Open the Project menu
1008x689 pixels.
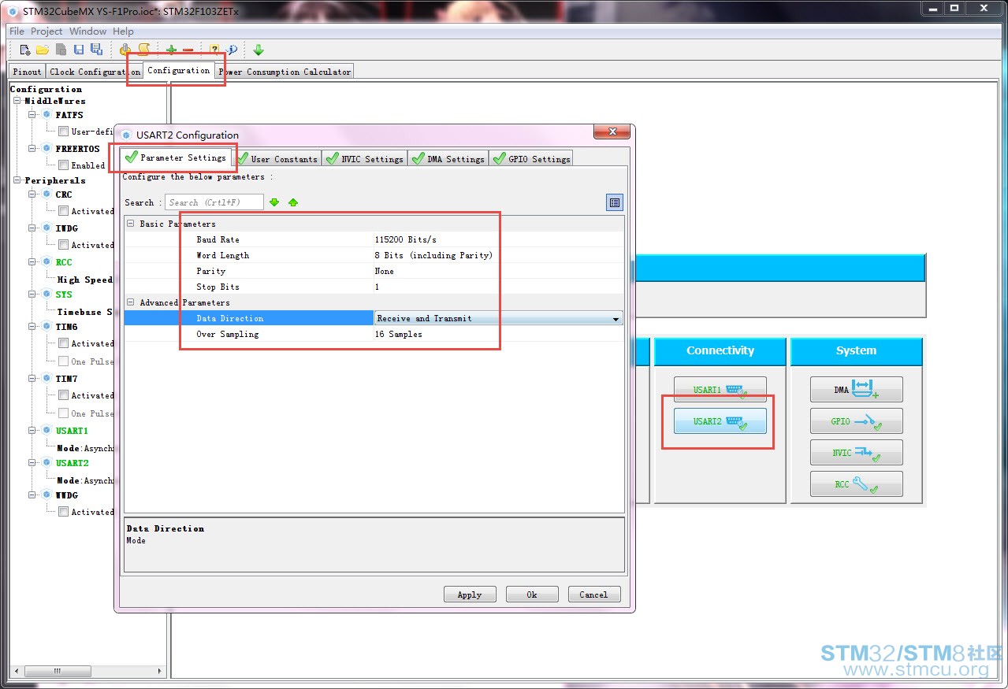coord(46,31)
